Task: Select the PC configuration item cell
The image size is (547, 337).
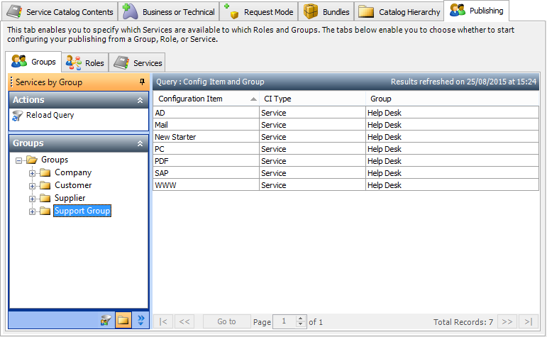Action: tap(206, 149)
